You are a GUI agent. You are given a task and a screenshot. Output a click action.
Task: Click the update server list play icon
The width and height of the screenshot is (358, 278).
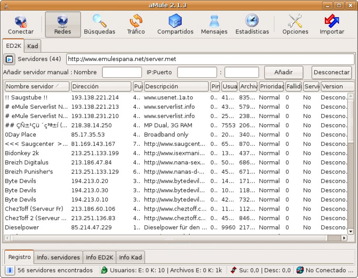click(10, 59)
